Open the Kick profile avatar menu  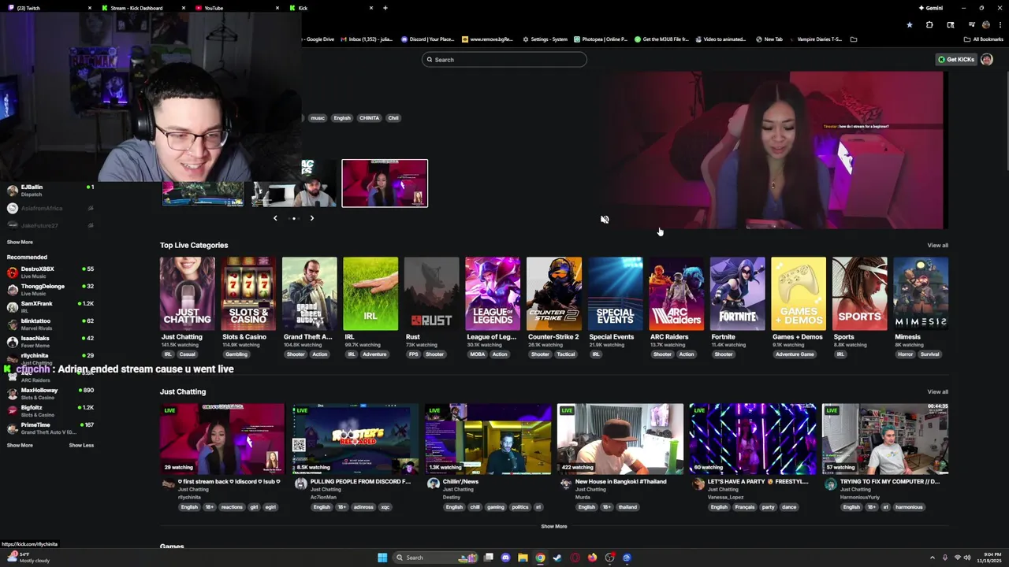point(987,60)
